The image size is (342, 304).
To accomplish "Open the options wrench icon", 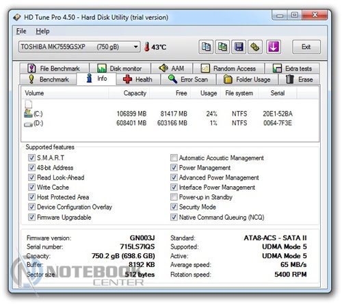I will tap(255, 47).
